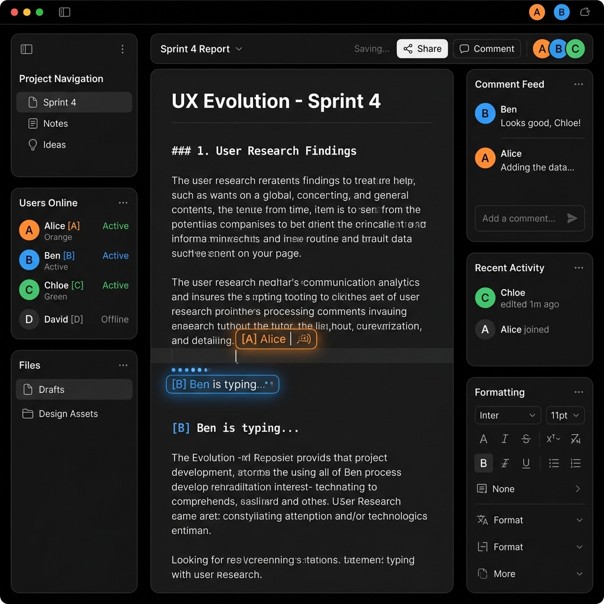Click the Ben is typing bubble
The image size is (604, 604).
pyautogui.click(x=222, y=384)
